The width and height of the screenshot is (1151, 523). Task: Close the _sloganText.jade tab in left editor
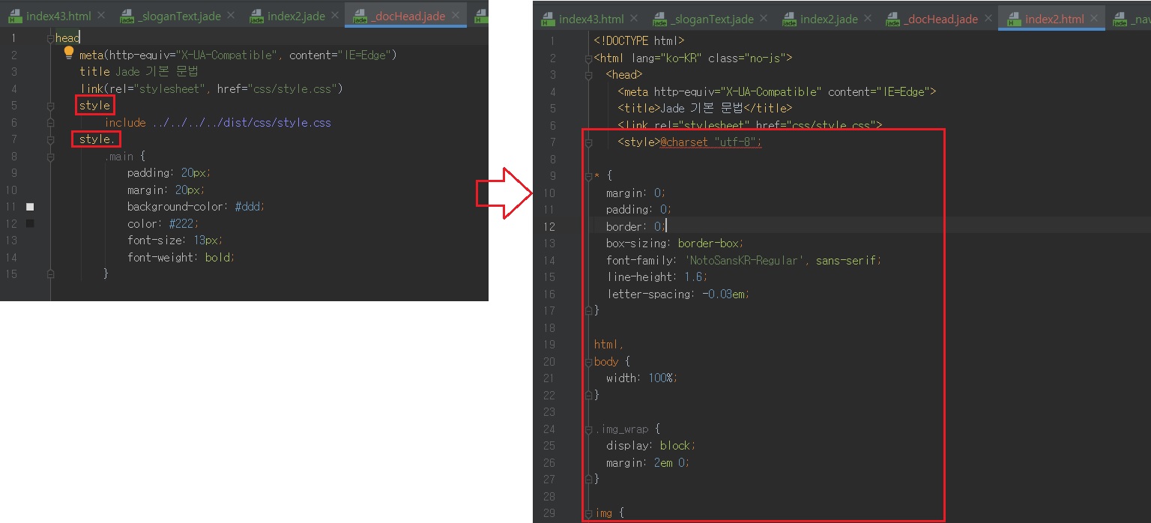[229, 16]
